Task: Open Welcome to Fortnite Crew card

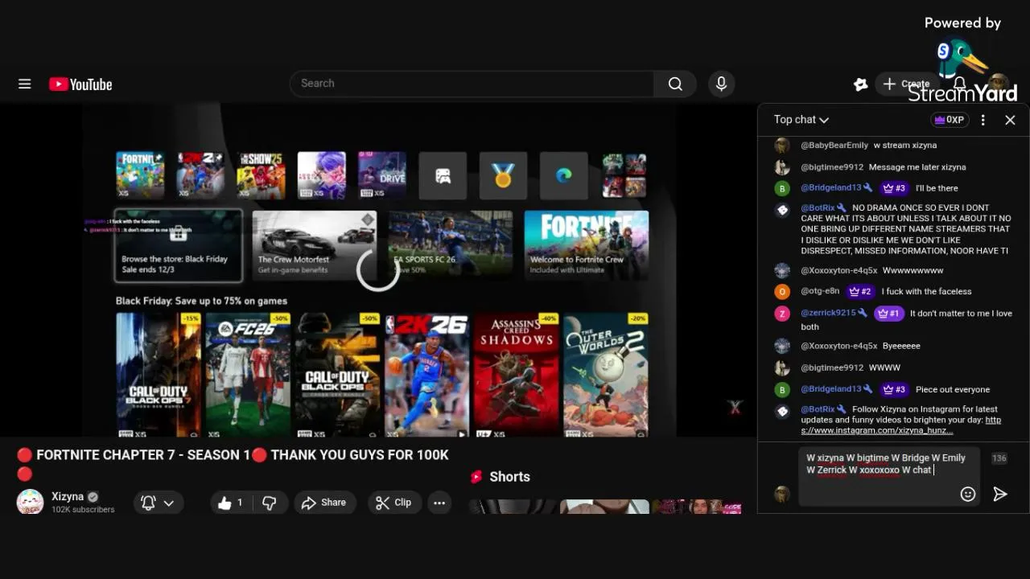Action: point(587,245)
